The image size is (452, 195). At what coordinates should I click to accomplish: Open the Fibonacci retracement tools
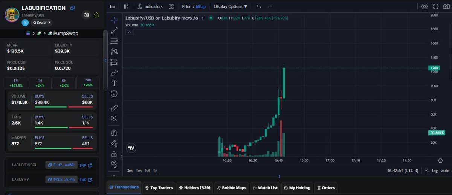[114, 41]
